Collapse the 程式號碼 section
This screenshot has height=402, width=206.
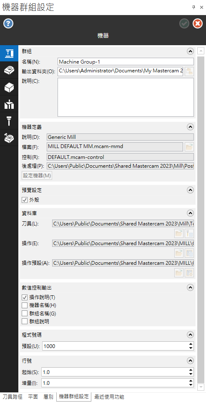(x=190, y=335)
